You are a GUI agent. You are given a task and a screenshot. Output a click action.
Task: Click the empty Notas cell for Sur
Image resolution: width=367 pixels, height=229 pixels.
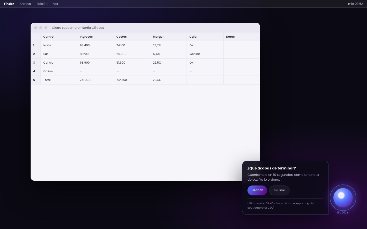click(x=242, y=54)
